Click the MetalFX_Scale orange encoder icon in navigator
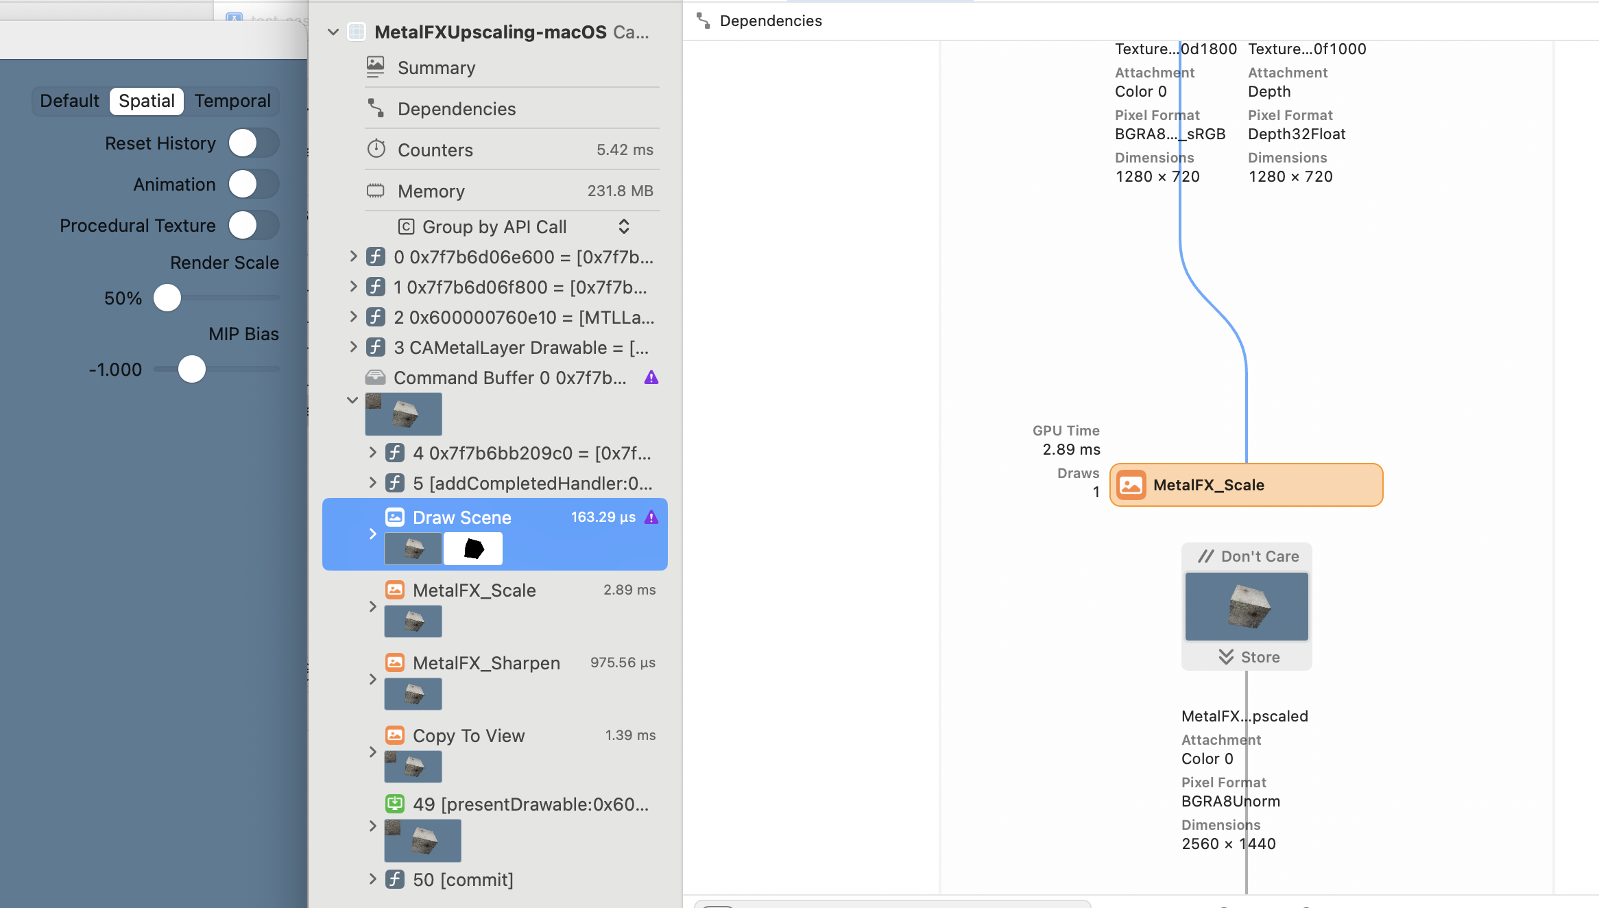 395,590
